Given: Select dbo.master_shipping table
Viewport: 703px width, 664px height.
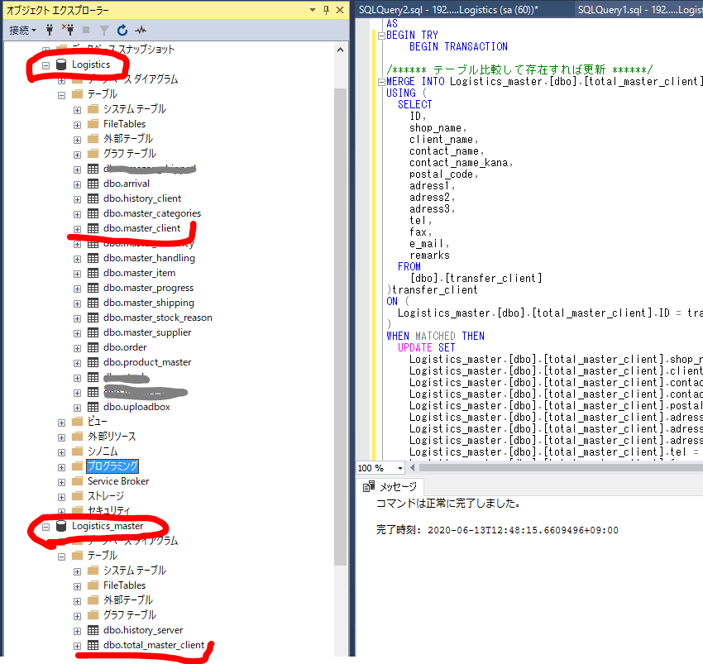Looking at the screenshot, I should click(148, 303).
